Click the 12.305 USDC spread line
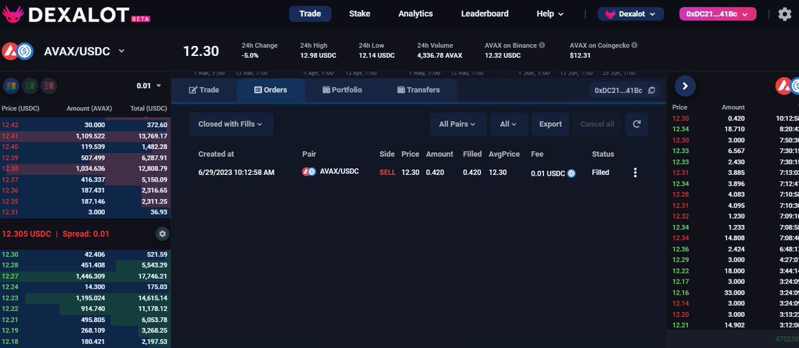 pos(55,234)
